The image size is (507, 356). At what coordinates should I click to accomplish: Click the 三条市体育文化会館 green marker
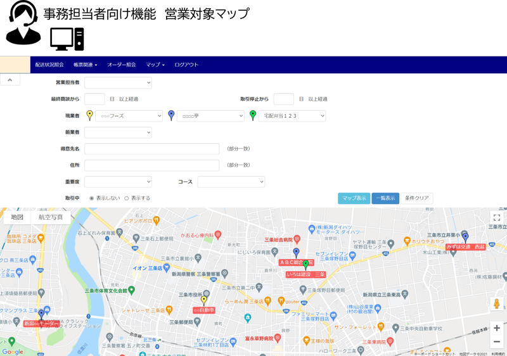coord(131,290)
